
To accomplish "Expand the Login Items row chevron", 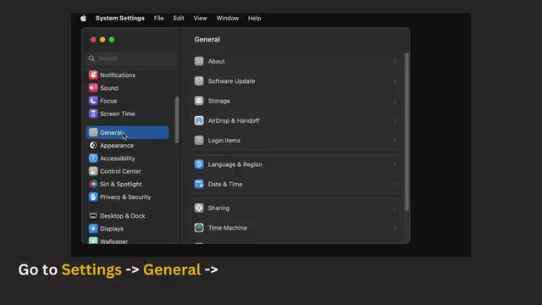I will (x=395, y=141).
